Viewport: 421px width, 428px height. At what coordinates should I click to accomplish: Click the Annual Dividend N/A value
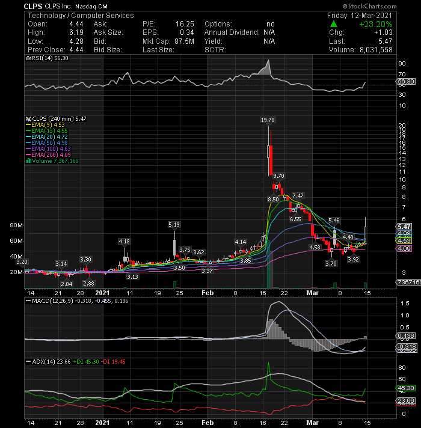[269, 32]
